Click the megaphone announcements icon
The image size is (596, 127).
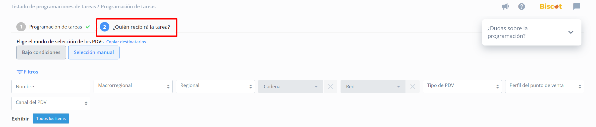[505, 6]
